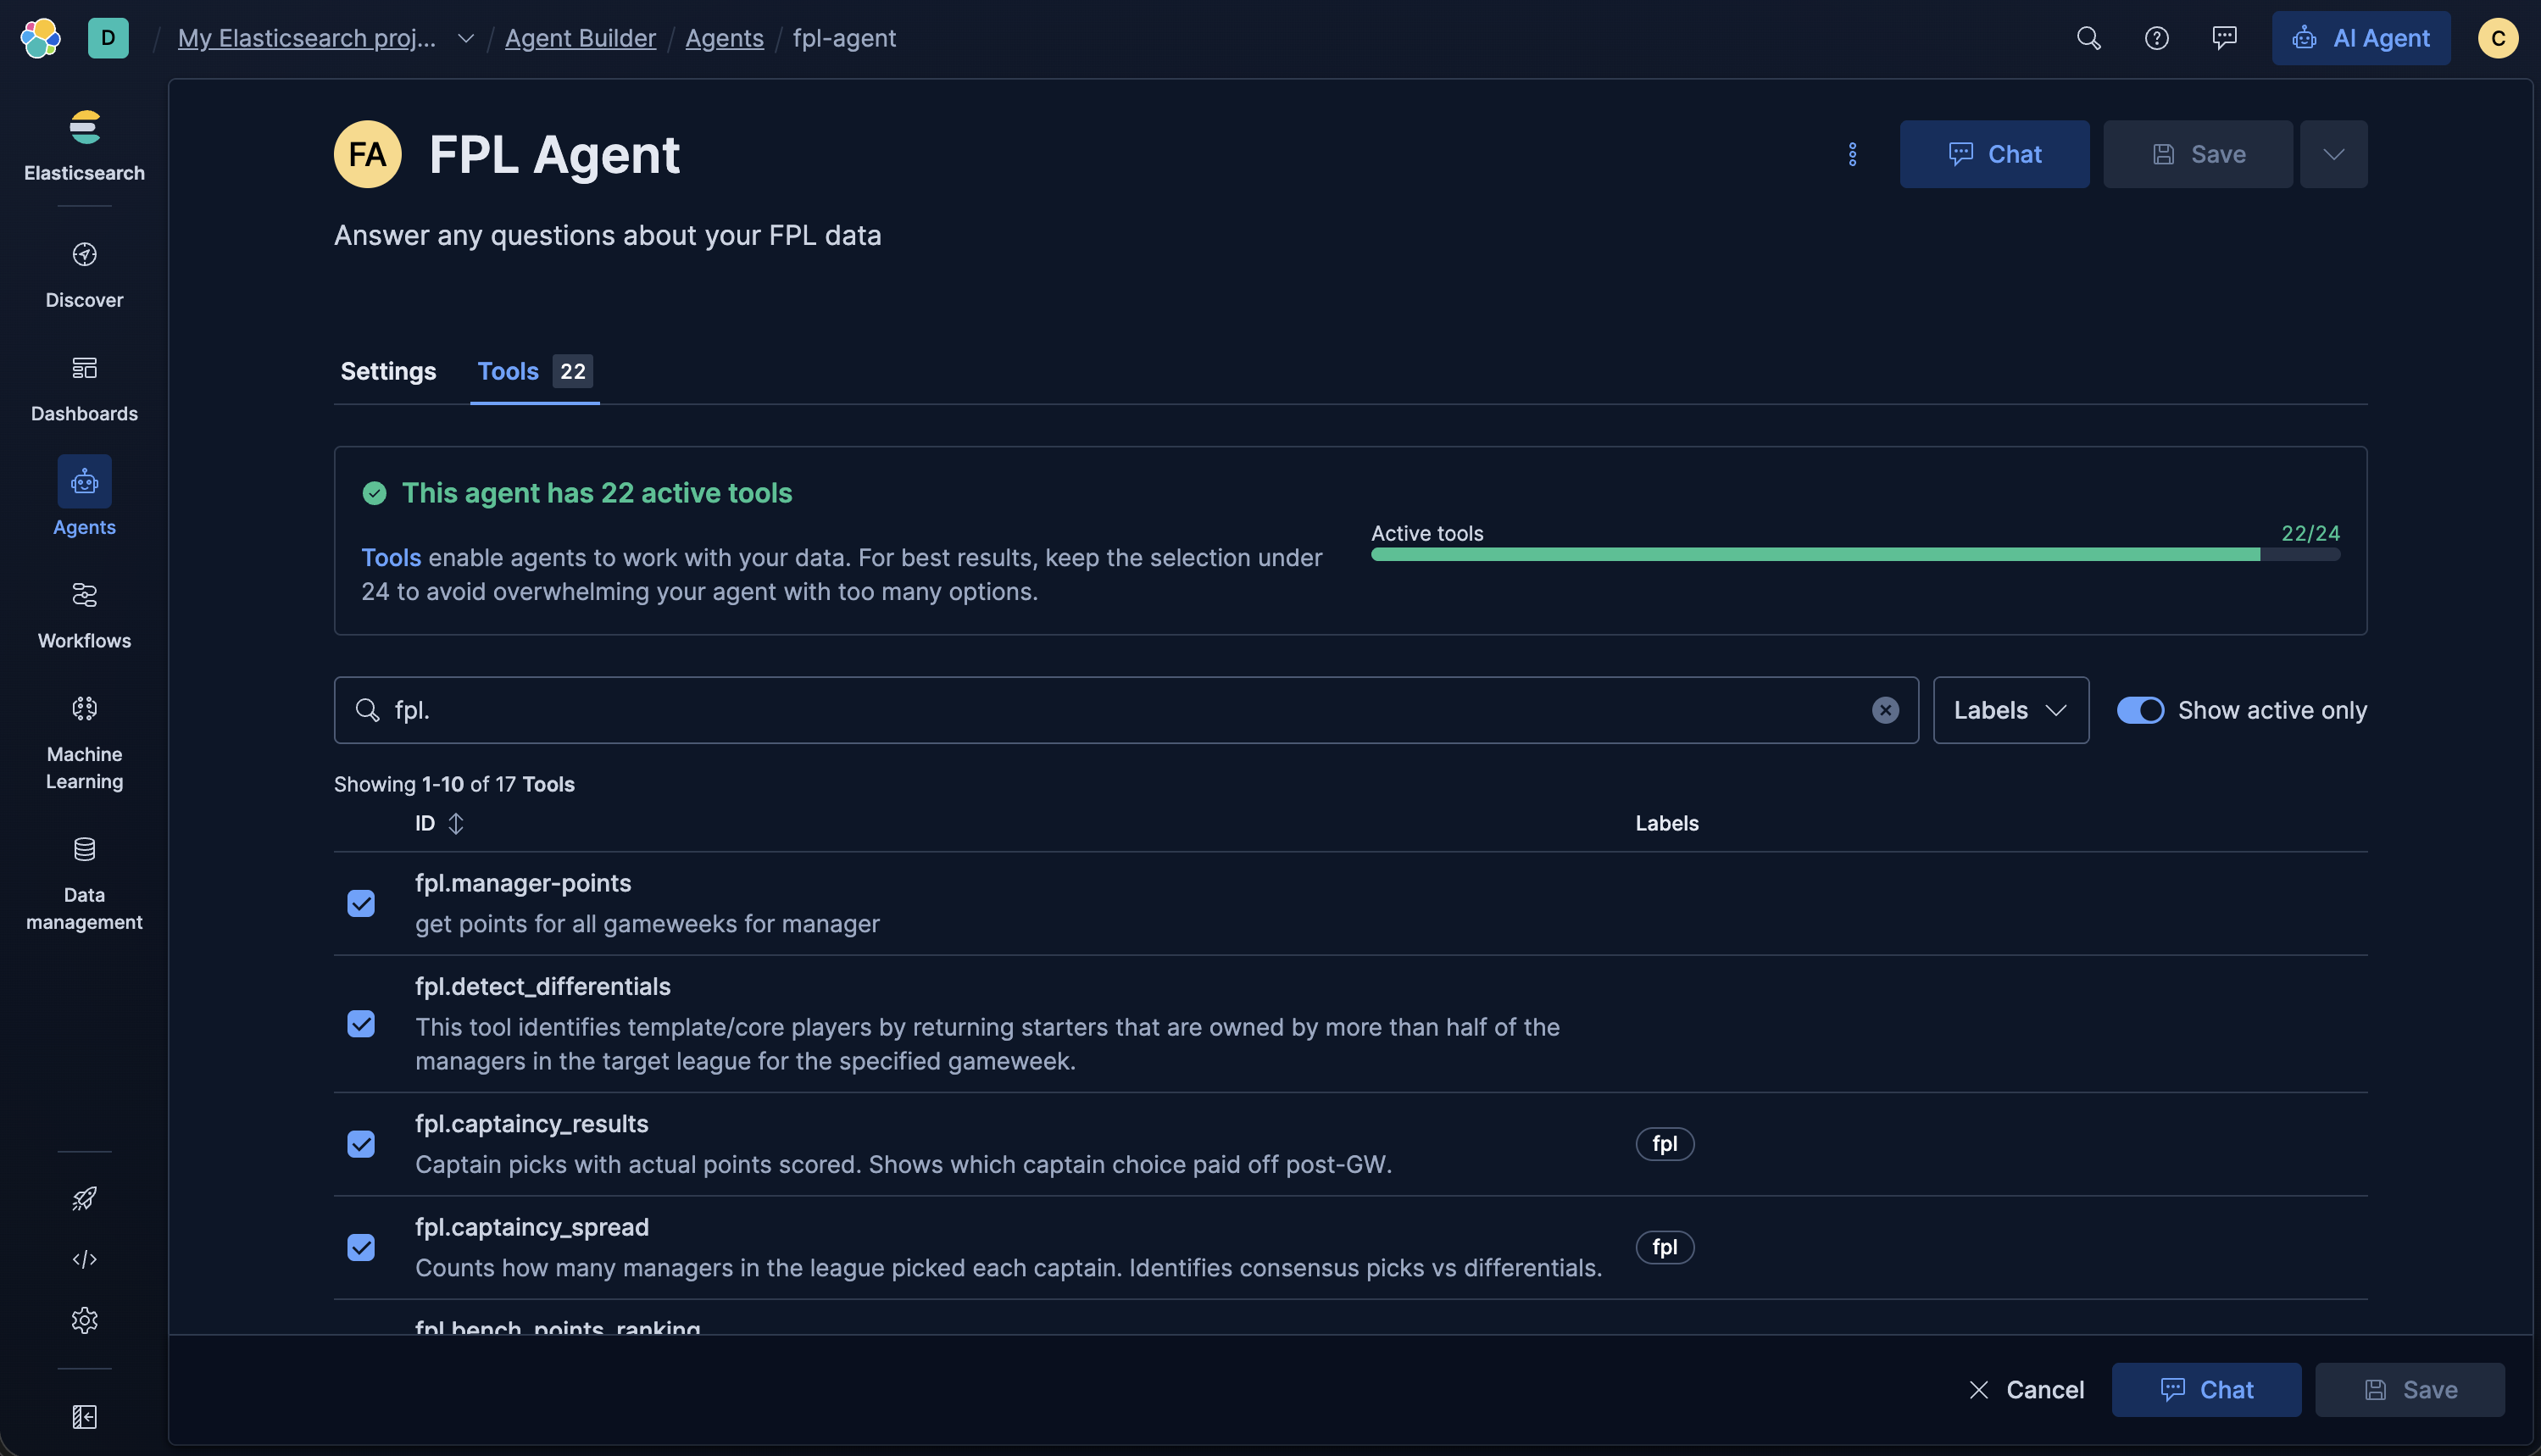This screenshot has width=2541, height=1456.
Task: Open the save options chevron dropdown
Action: pyautogui.click(x=2333, y=154)
